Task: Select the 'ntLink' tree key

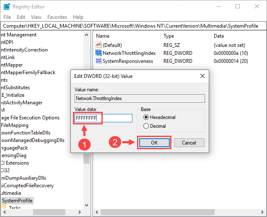Action: 8,57
